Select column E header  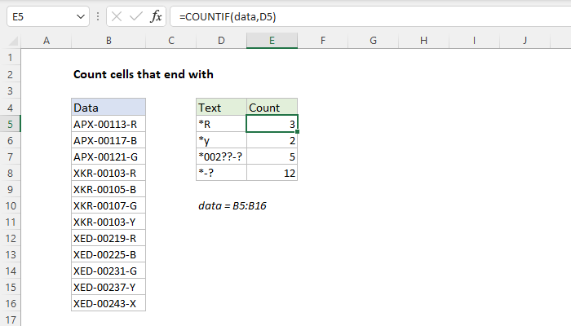(x=272, y=41)
